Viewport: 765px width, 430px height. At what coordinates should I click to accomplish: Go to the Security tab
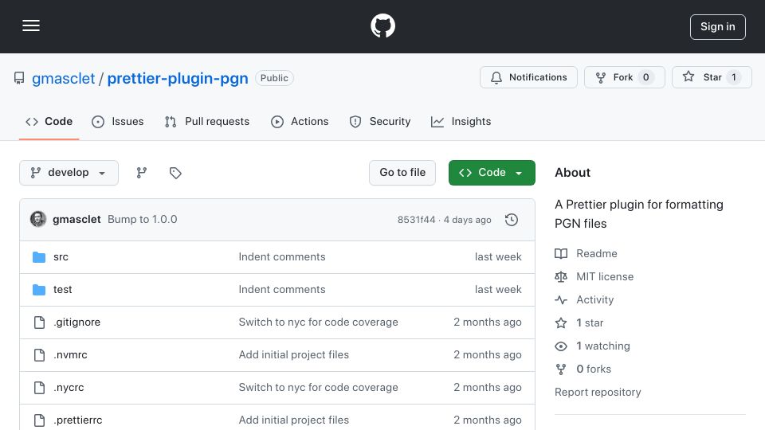pos(380,121)
